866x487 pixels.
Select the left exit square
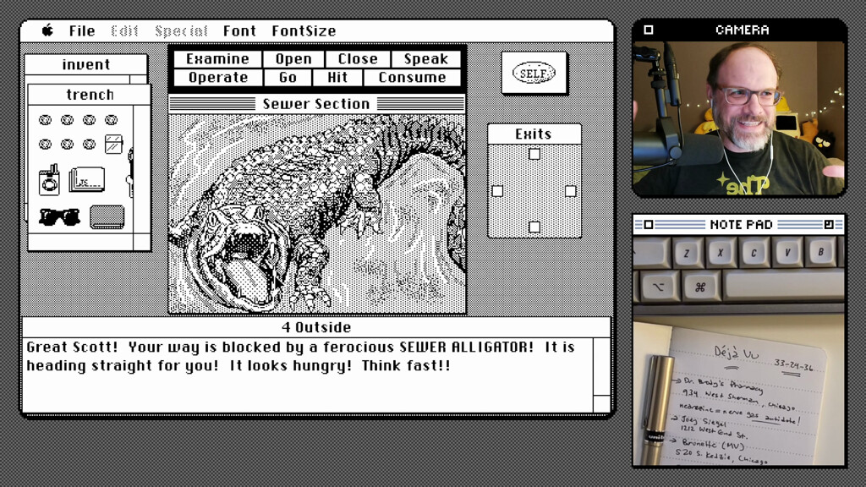(497, 191)
